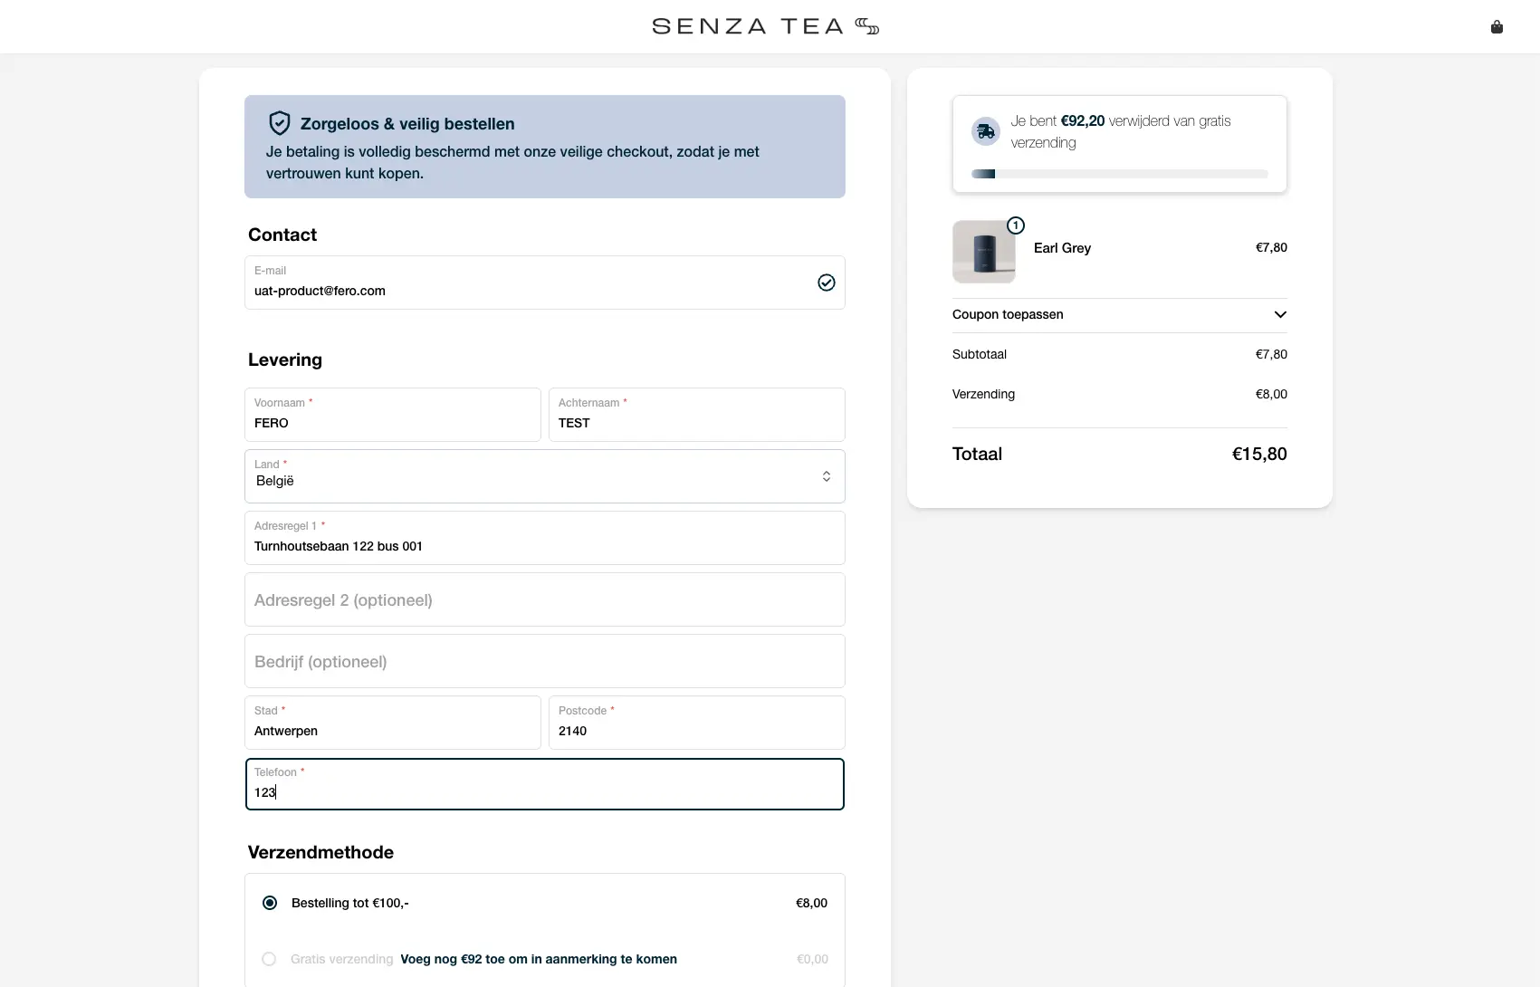
Task: Click the email validation checkmark
Action: click(826, 283)
